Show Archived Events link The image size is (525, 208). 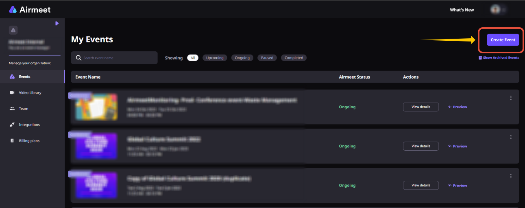point(499,58)
